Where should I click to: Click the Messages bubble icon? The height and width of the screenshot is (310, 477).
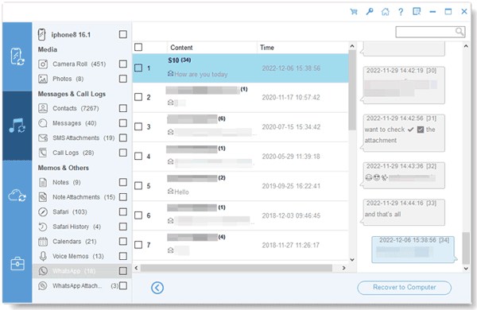point(43,123)
